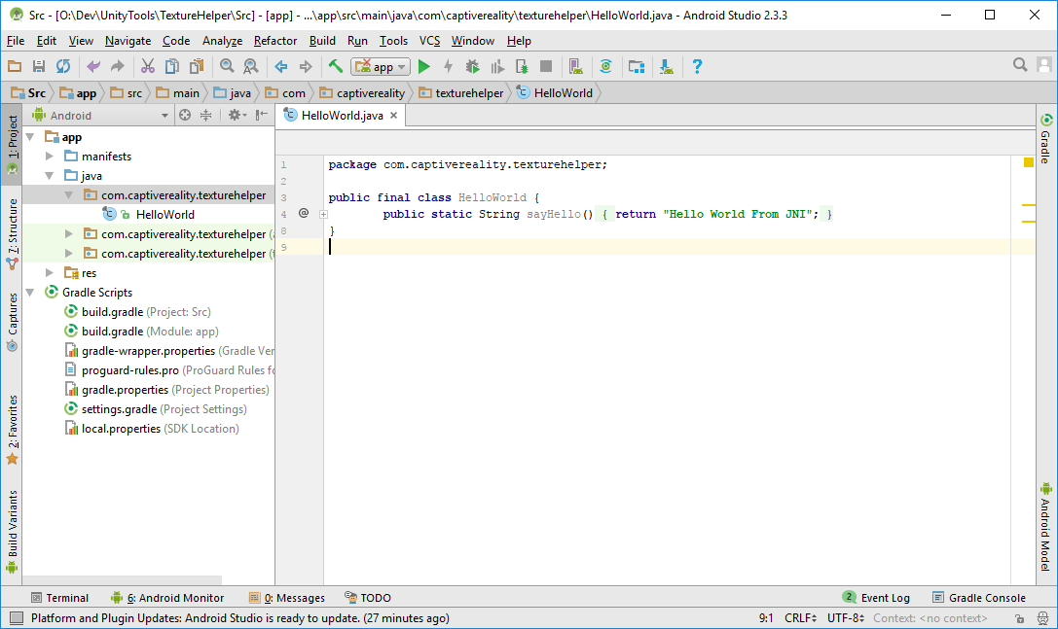Navigate Back using the blue left arrow
The width and height of the screenshot is (1058, 629).
(x=281, y=66)
